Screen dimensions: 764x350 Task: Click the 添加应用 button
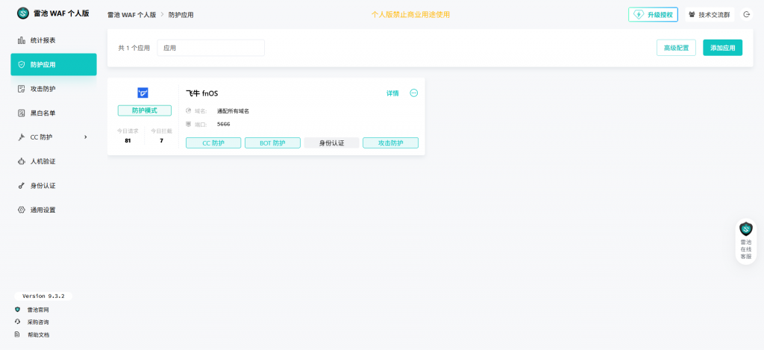point(722,48)
